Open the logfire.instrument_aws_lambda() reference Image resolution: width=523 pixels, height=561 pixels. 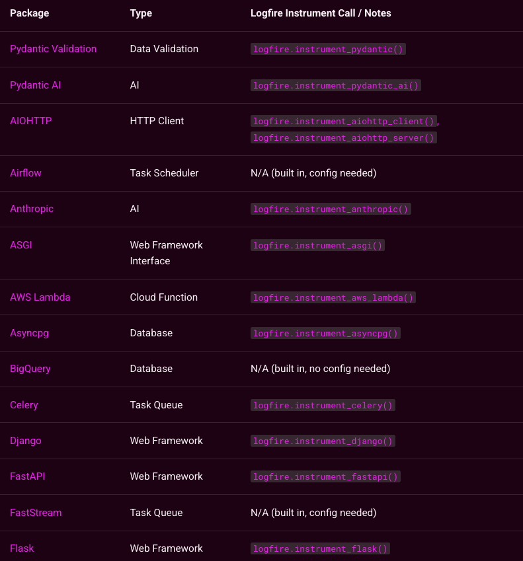point(333,298)
